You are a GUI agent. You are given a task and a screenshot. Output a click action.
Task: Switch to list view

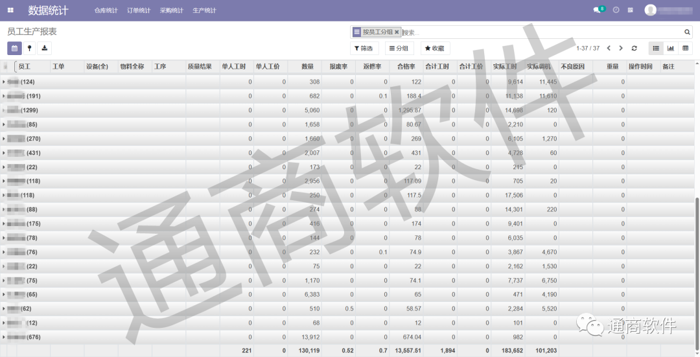click(x=656, y=49)
